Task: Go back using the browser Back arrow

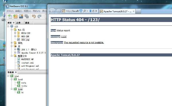Action: [52, 11]
